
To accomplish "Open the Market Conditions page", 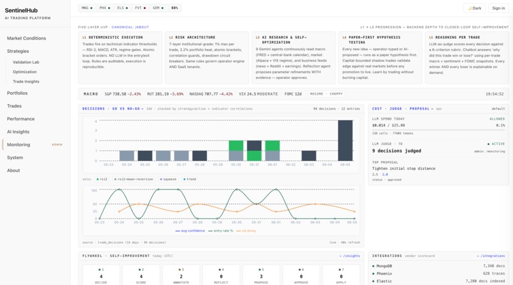I will (x=27, y=38).
